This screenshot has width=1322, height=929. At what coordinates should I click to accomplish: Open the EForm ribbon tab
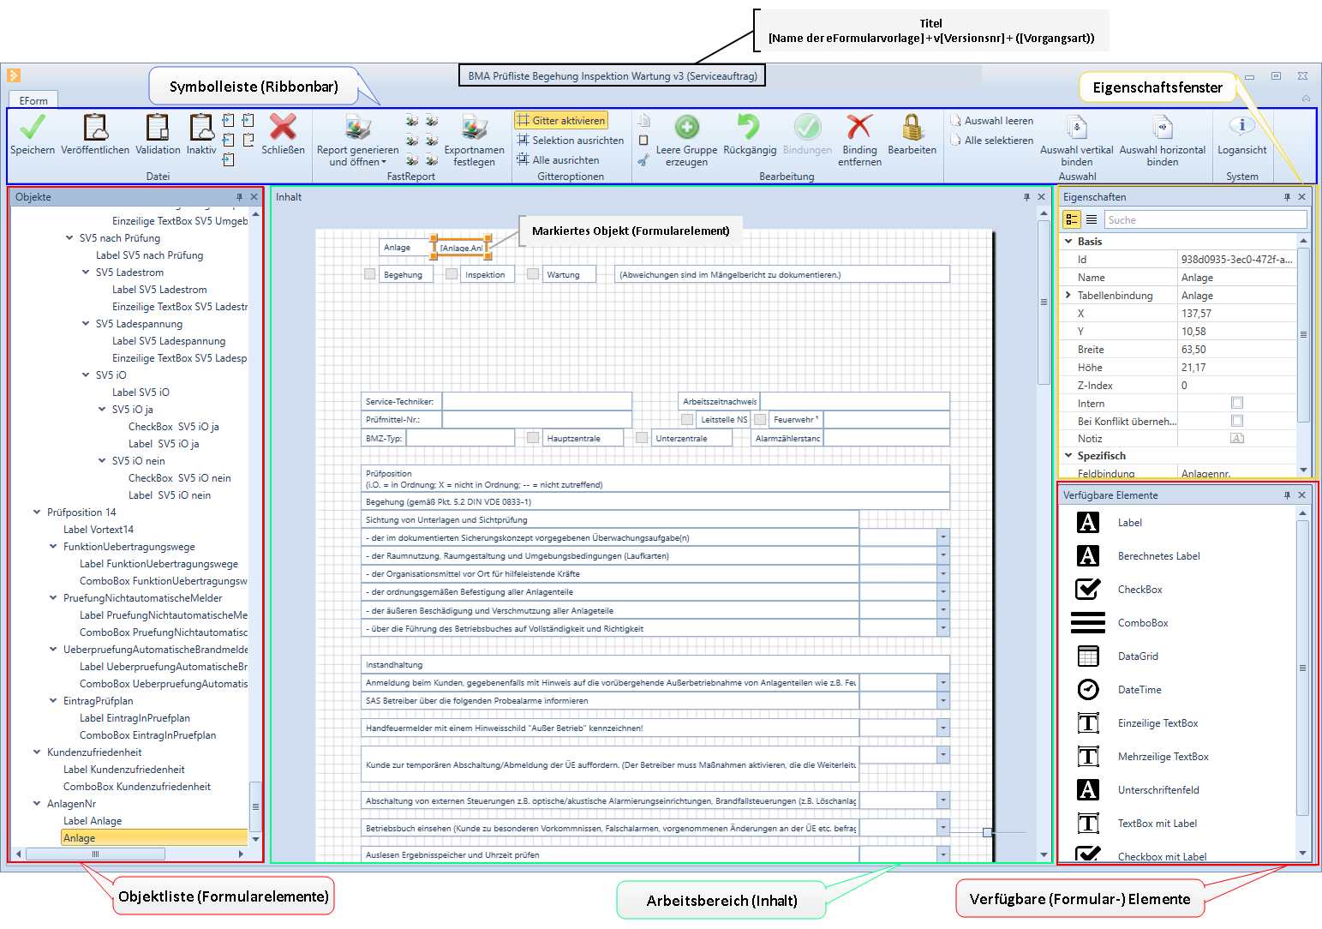tap(33, 100)
